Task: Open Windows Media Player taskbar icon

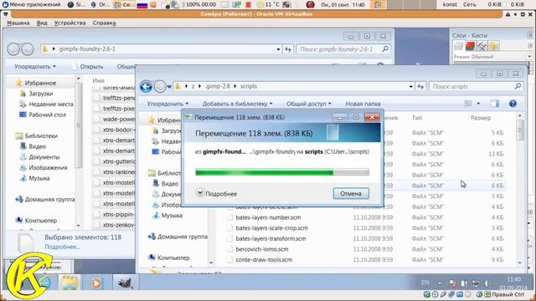Action: point(96,283)
